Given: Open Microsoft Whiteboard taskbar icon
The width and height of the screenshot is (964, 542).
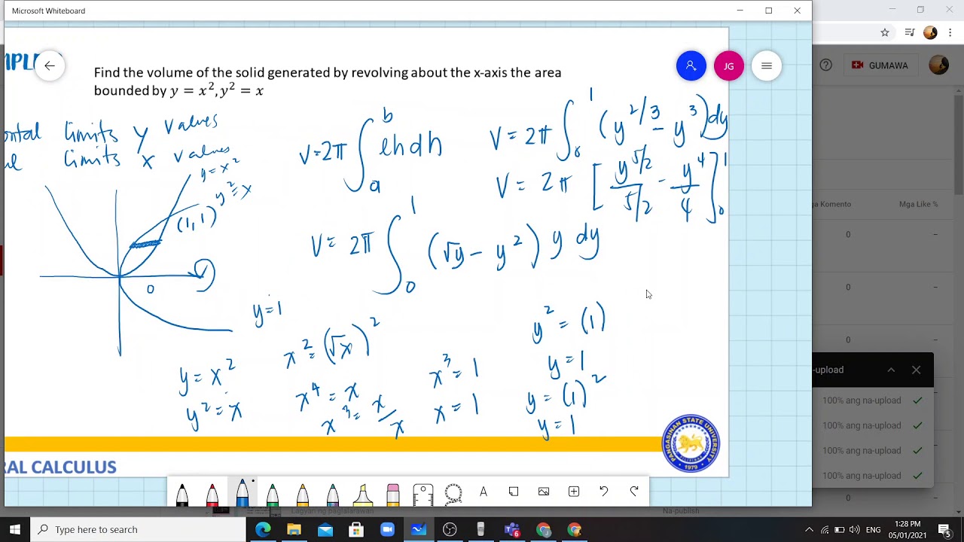Looking at the screenshot, I should (x=419, y=529).
